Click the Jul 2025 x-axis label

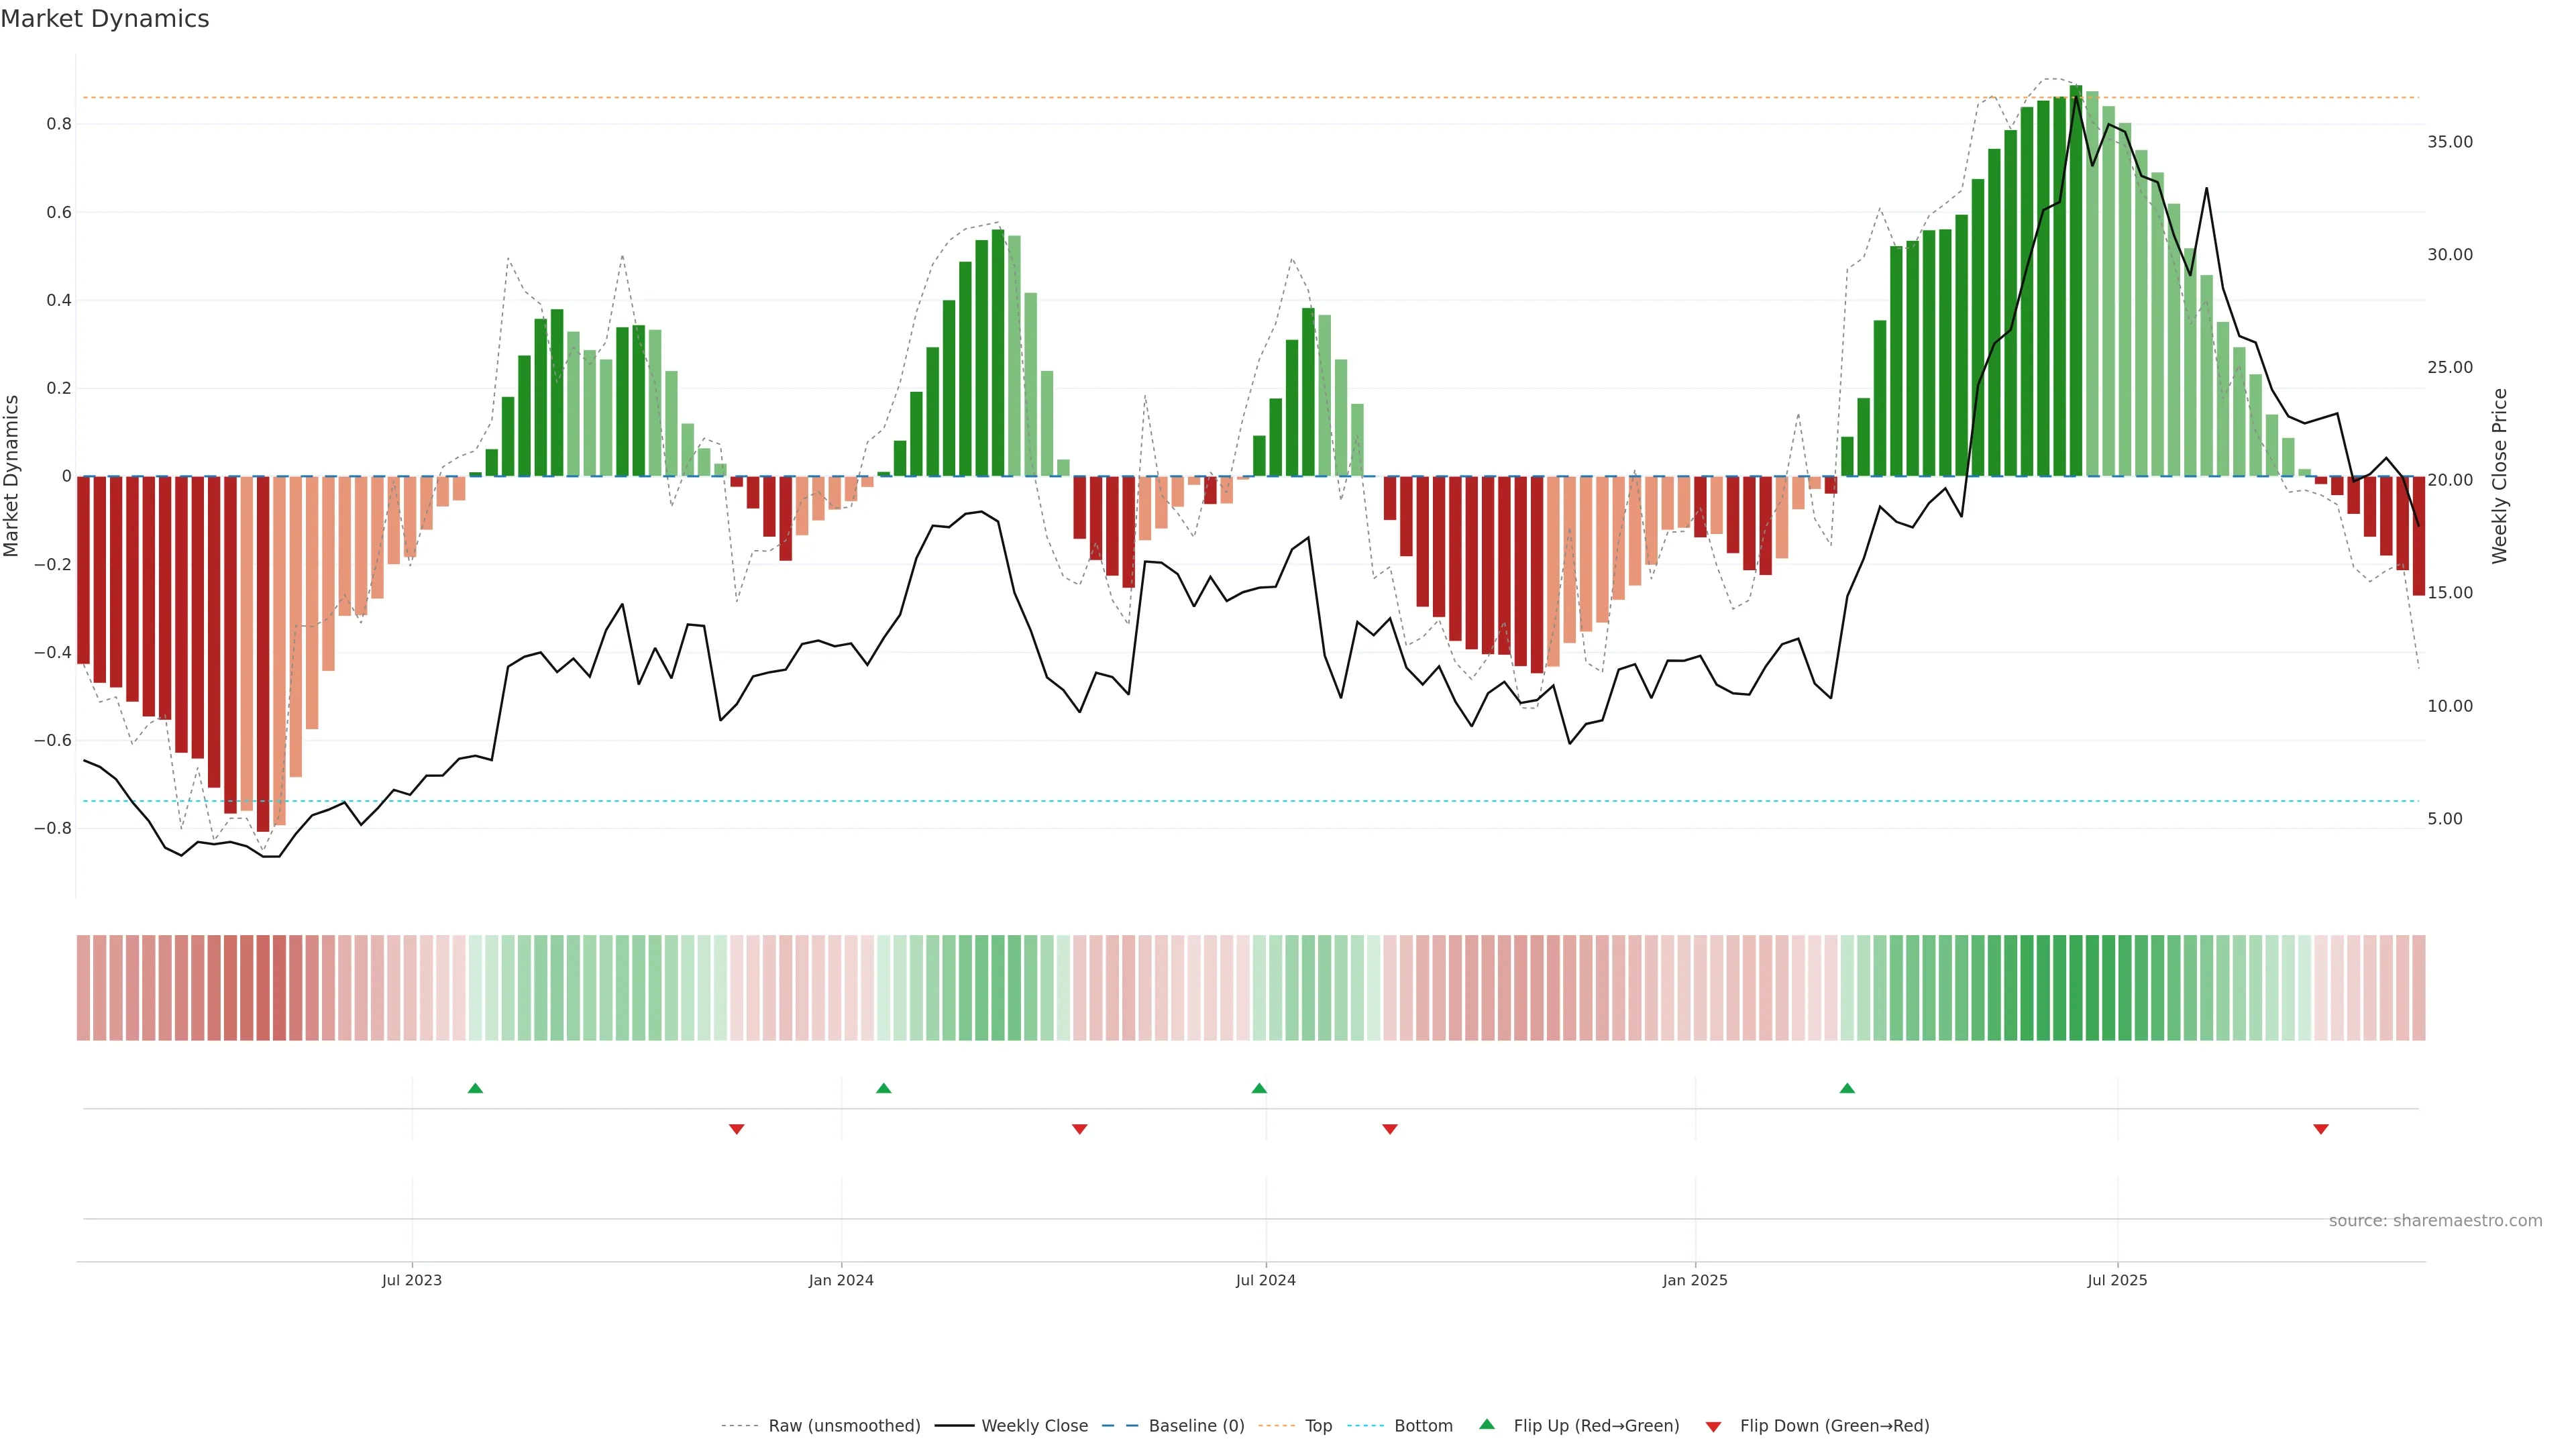click(2117, 1280)
